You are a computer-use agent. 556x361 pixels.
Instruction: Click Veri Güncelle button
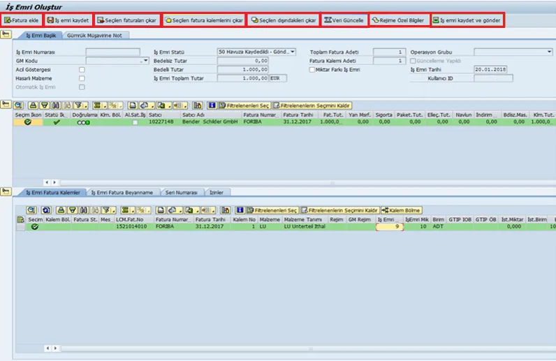[x=344, y=20]
